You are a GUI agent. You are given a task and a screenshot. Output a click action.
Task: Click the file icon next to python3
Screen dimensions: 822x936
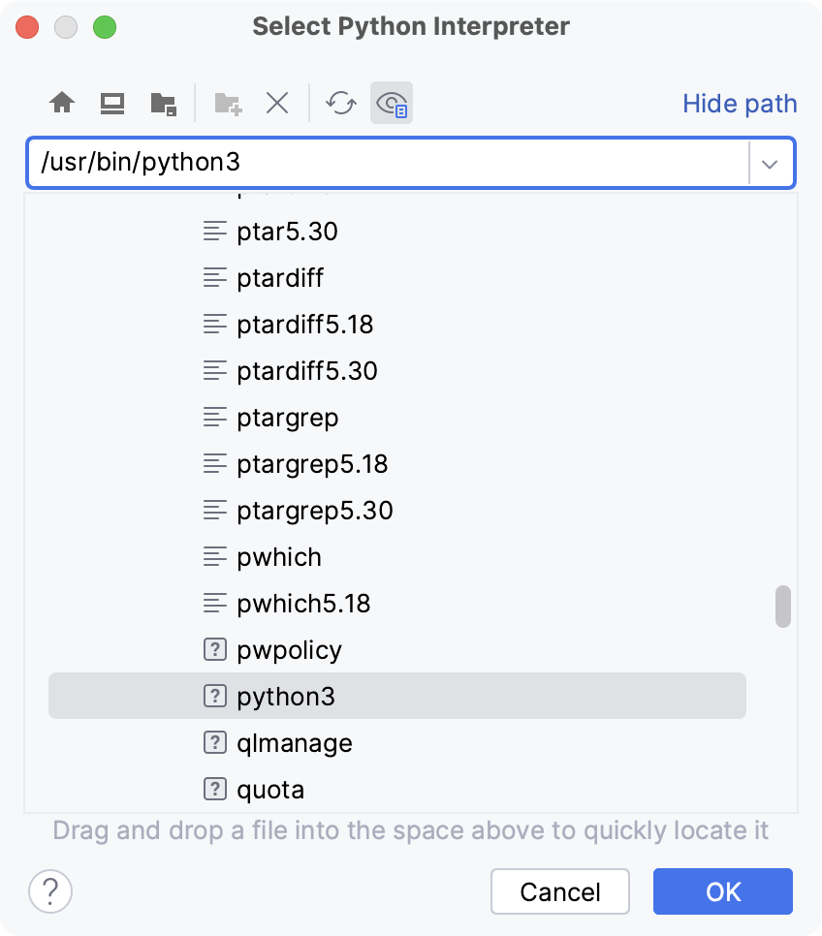coord(214,696)
